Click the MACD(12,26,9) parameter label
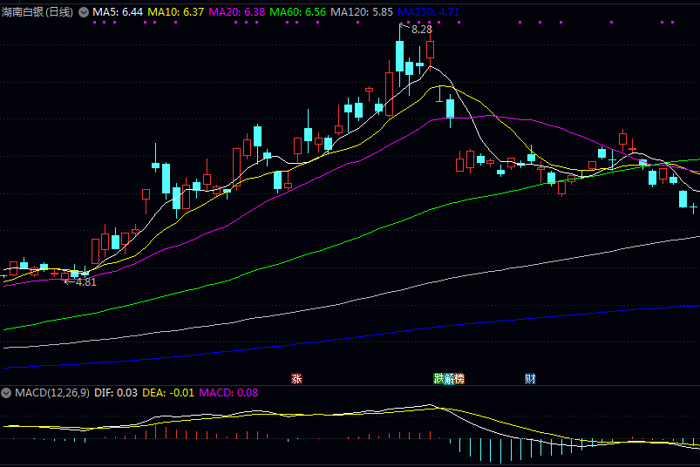Viewport: 700px width, 467px height. [x=51, y=394]
